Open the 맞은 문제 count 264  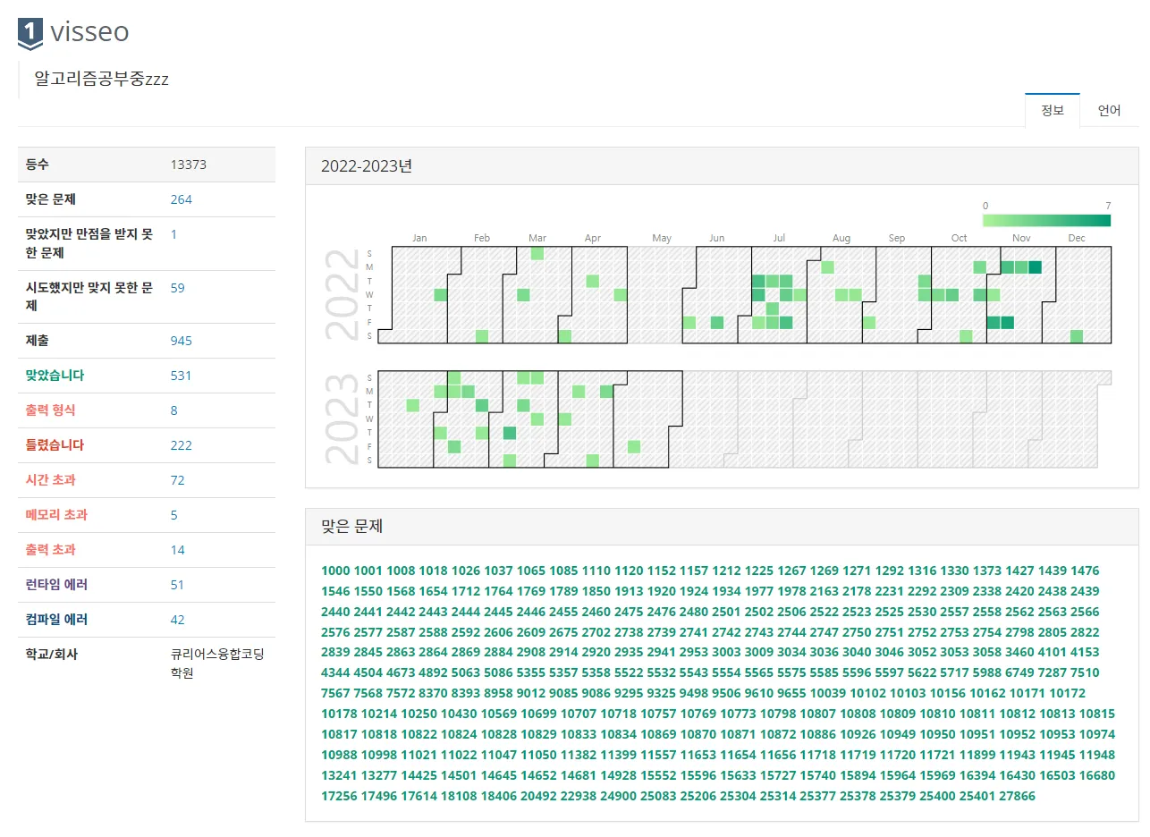(181, 199)
